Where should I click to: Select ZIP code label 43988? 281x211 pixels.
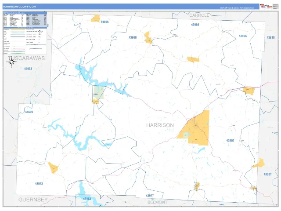(x=133, y=37)
